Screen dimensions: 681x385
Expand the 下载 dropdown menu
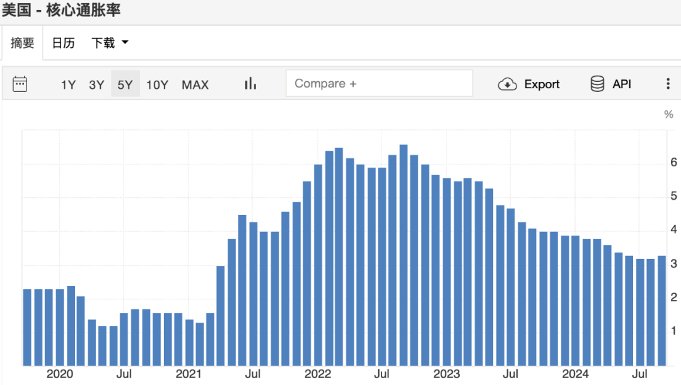click(103, 43)
